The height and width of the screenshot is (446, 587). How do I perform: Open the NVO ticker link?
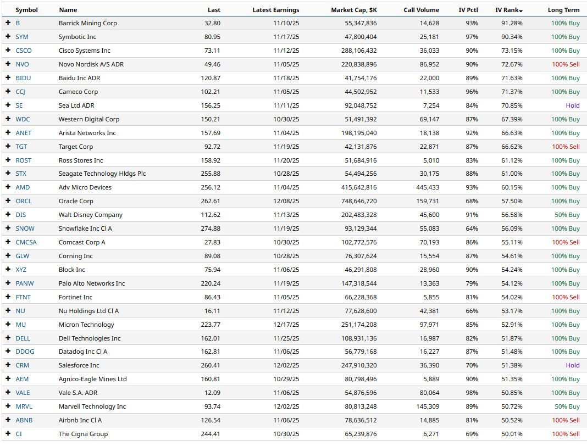click(x=22, y=64)
